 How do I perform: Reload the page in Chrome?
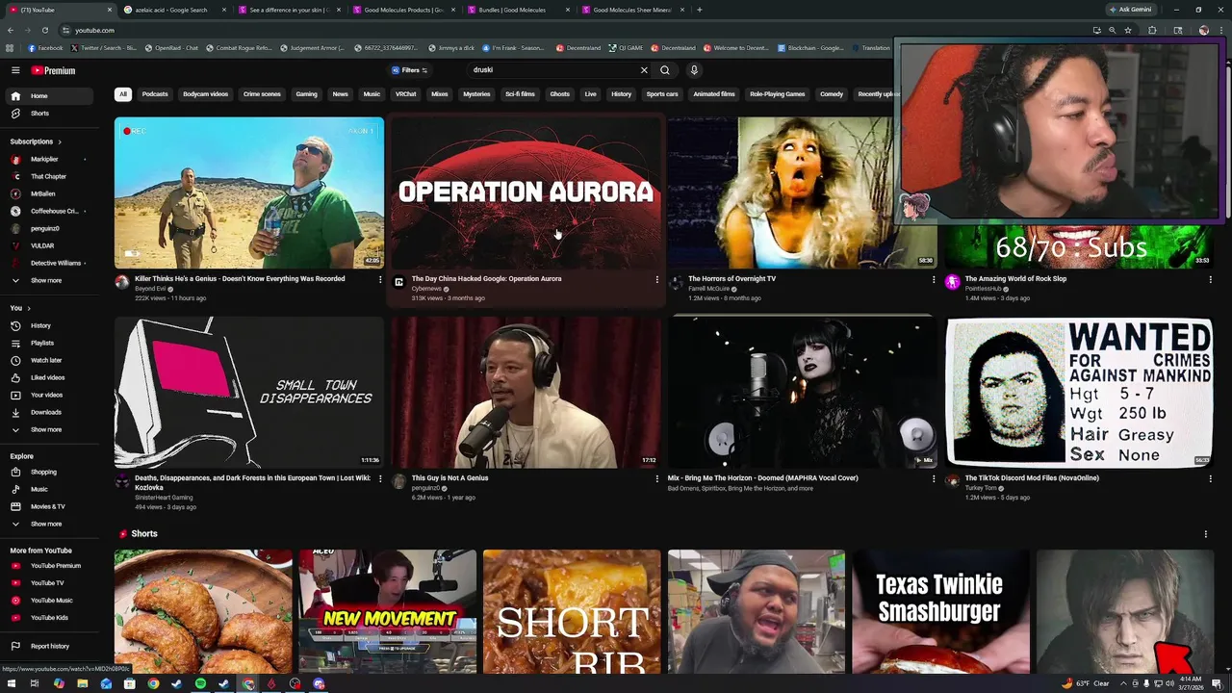click(x=43, y=30)
